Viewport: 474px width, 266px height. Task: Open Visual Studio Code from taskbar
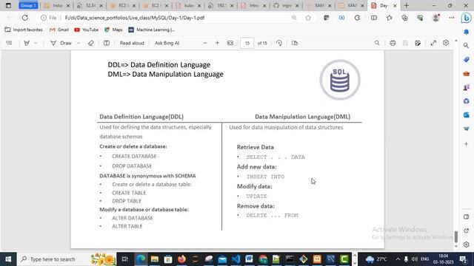pyautogui.click(x=236, y=259)
